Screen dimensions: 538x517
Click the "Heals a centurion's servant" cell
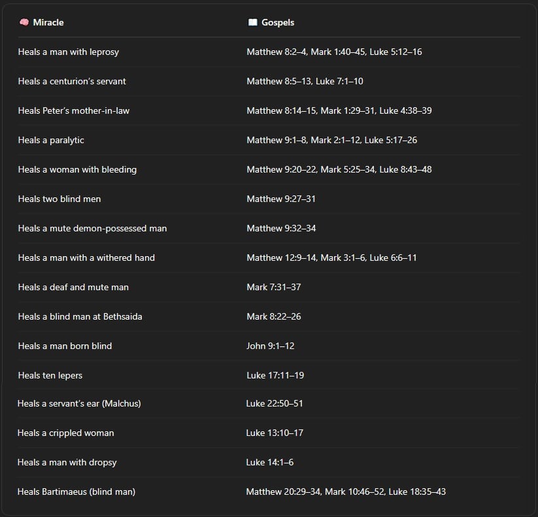click(x=72, y=81)
